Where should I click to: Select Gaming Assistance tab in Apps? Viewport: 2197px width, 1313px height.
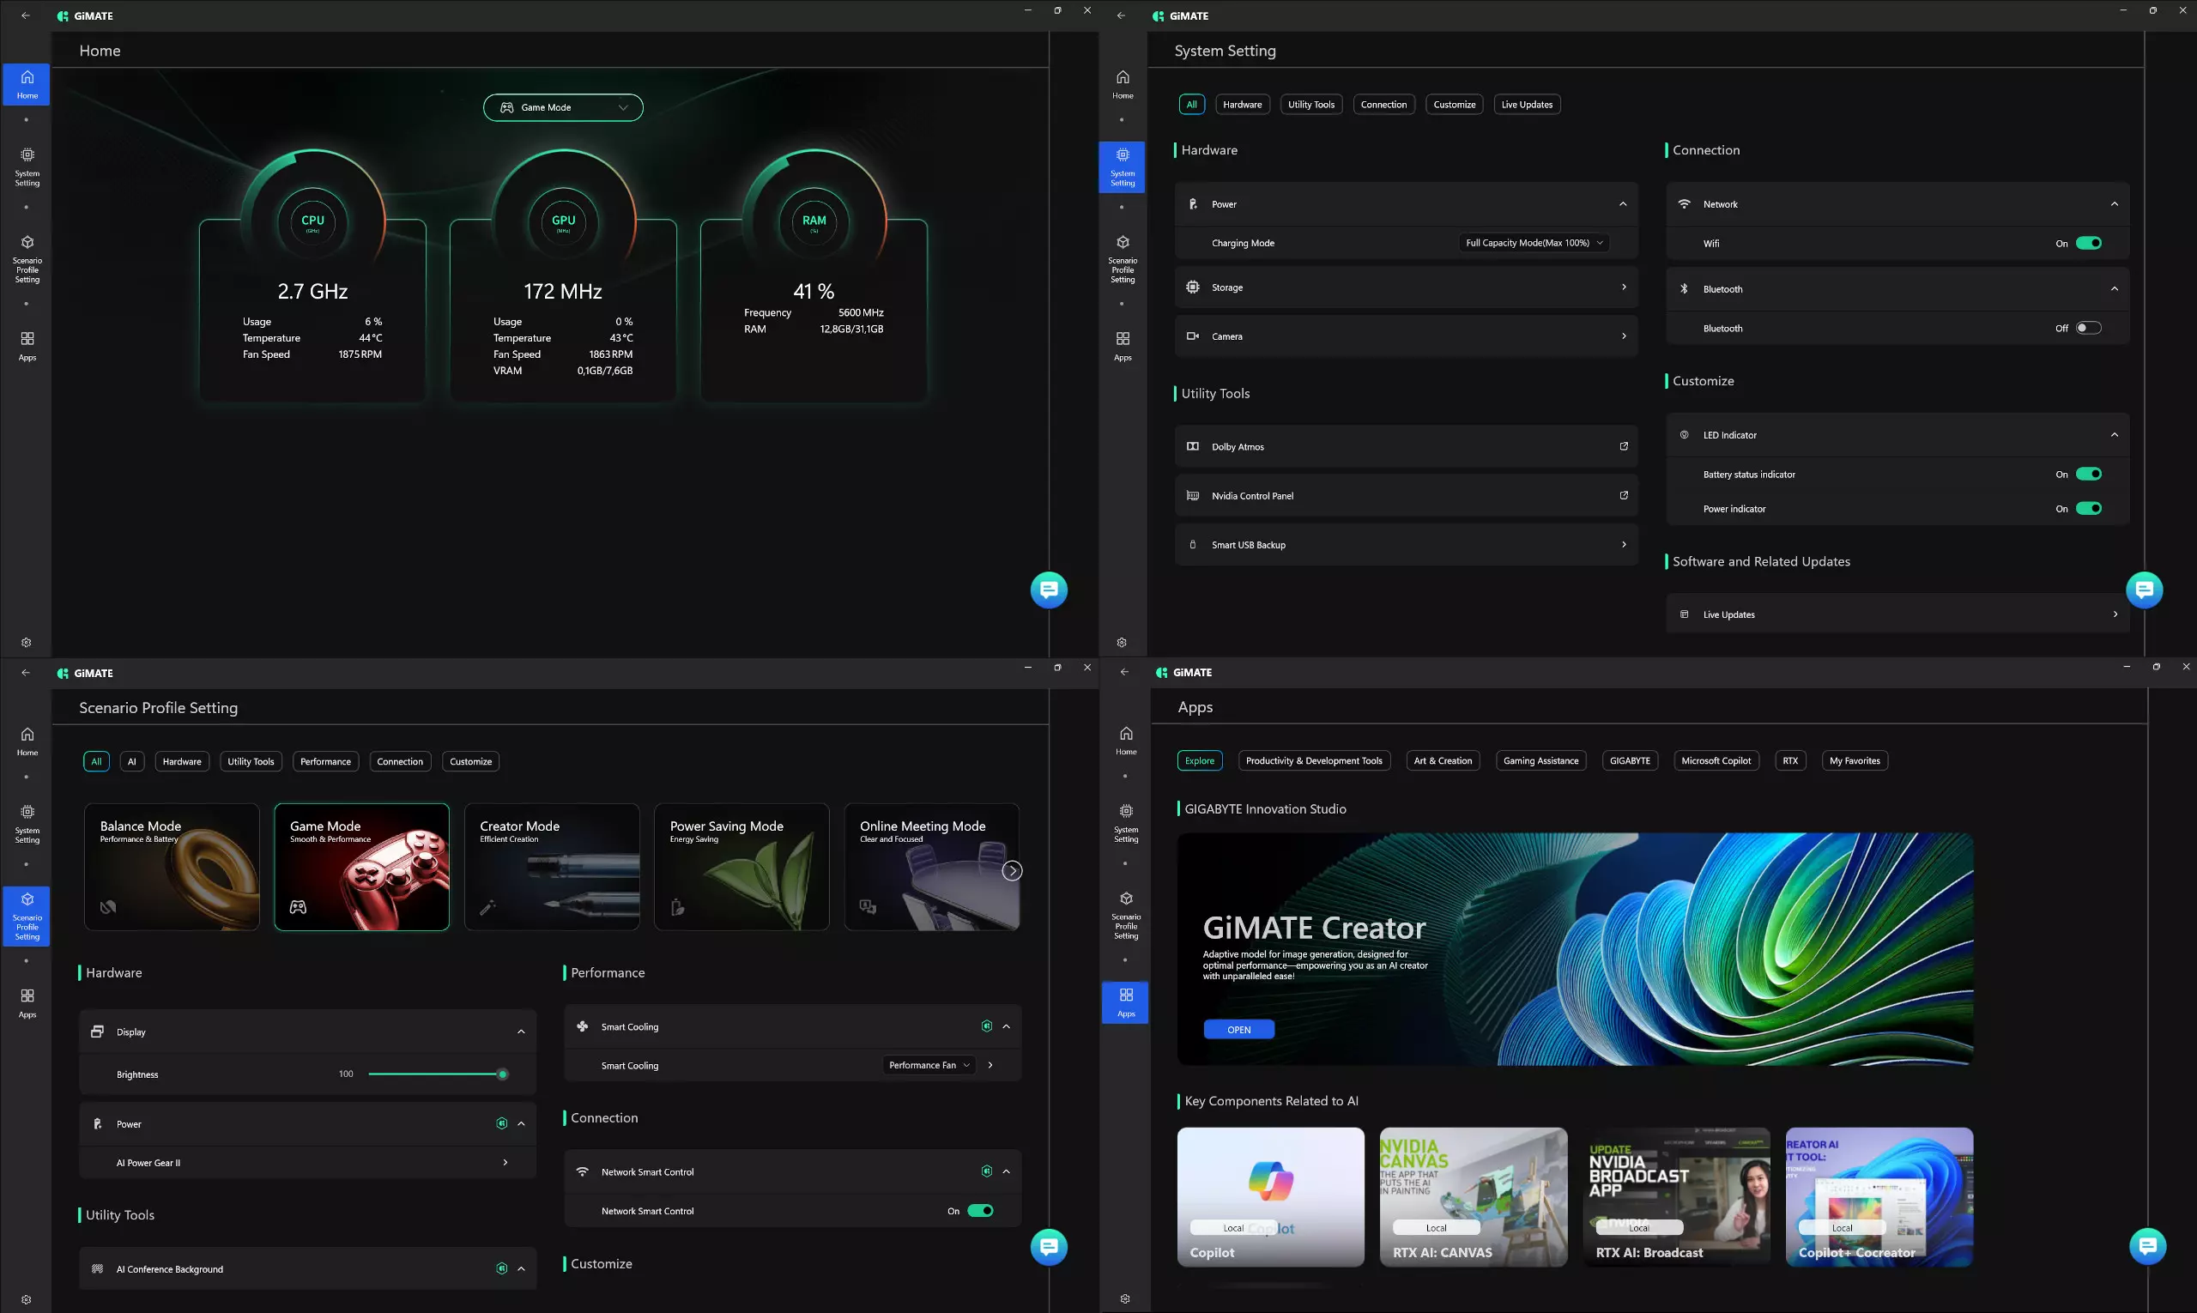(x=1540, y=761)
